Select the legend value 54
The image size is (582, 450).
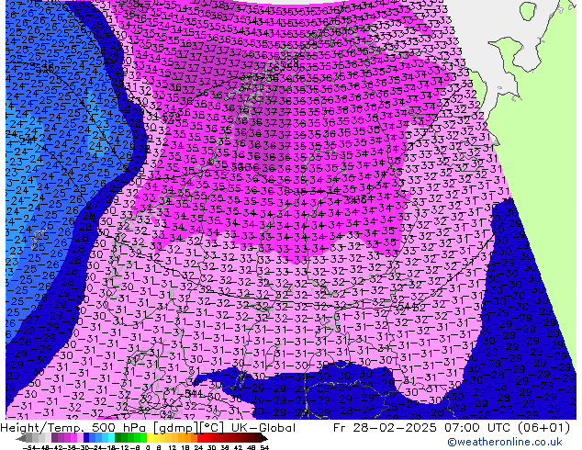pos(264,447)
